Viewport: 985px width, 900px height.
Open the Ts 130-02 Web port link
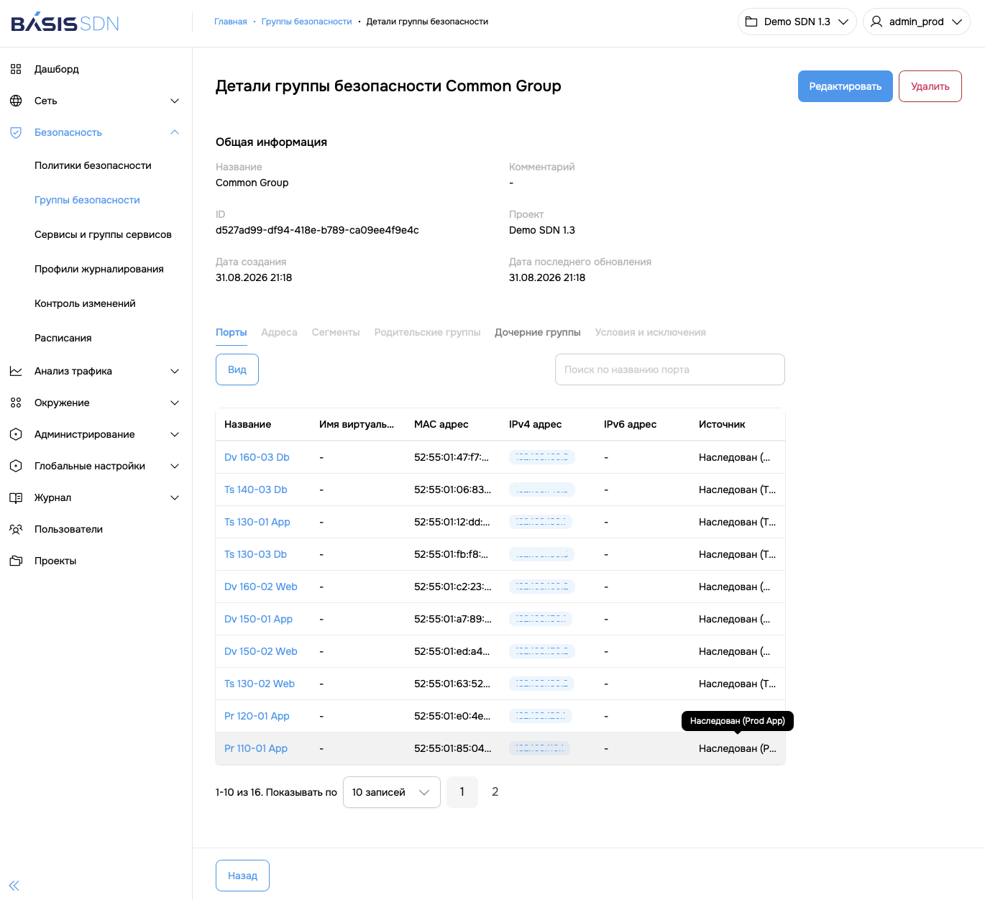(x=260, y=684)
